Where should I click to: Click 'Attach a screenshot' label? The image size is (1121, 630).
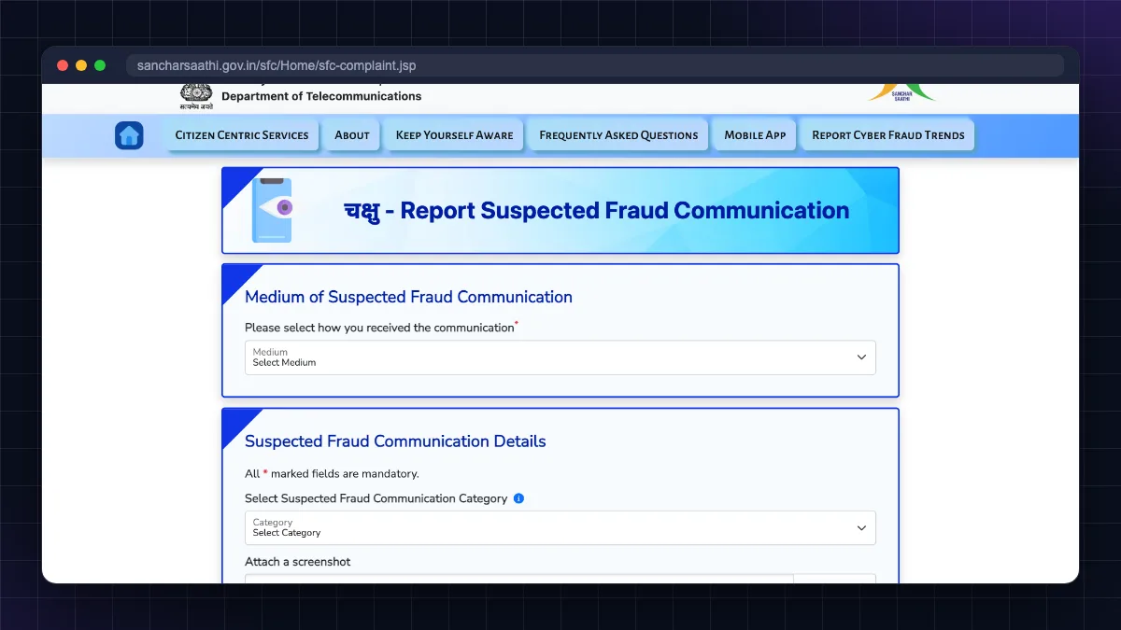[x=298, y=562]
